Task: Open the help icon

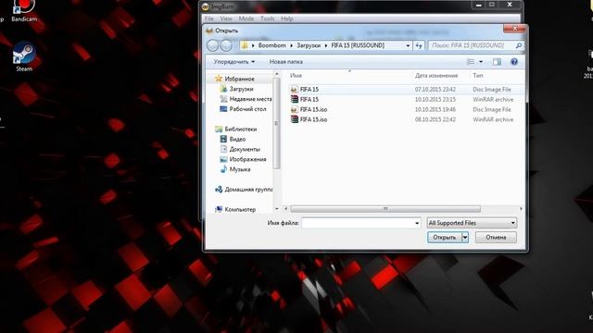Action: pos(514,62)
